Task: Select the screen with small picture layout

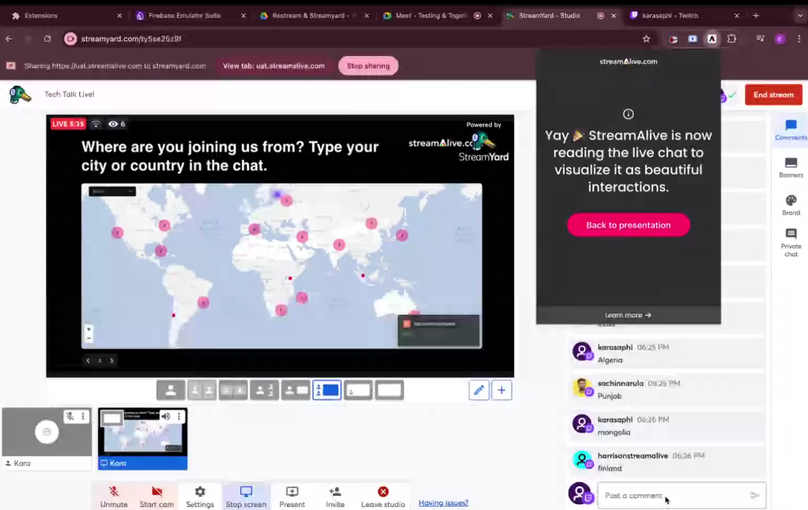Action: (x=358, y=391)
